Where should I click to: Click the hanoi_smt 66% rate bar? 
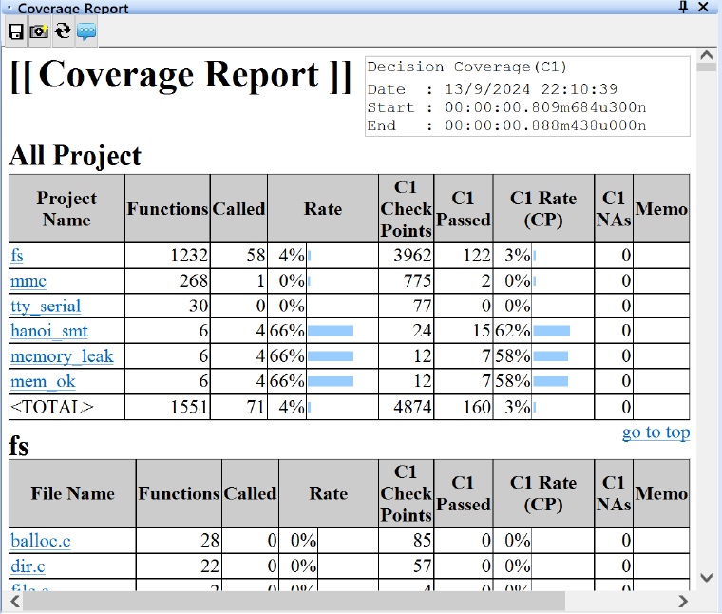coord(331,331)
